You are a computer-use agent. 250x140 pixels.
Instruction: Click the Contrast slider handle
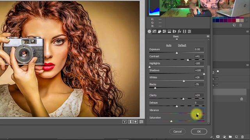click(x=188, y=60)
